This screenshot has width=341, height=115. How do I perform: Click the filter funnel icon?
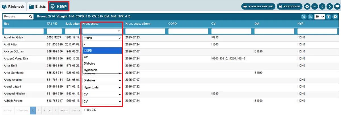click(328, 17)
